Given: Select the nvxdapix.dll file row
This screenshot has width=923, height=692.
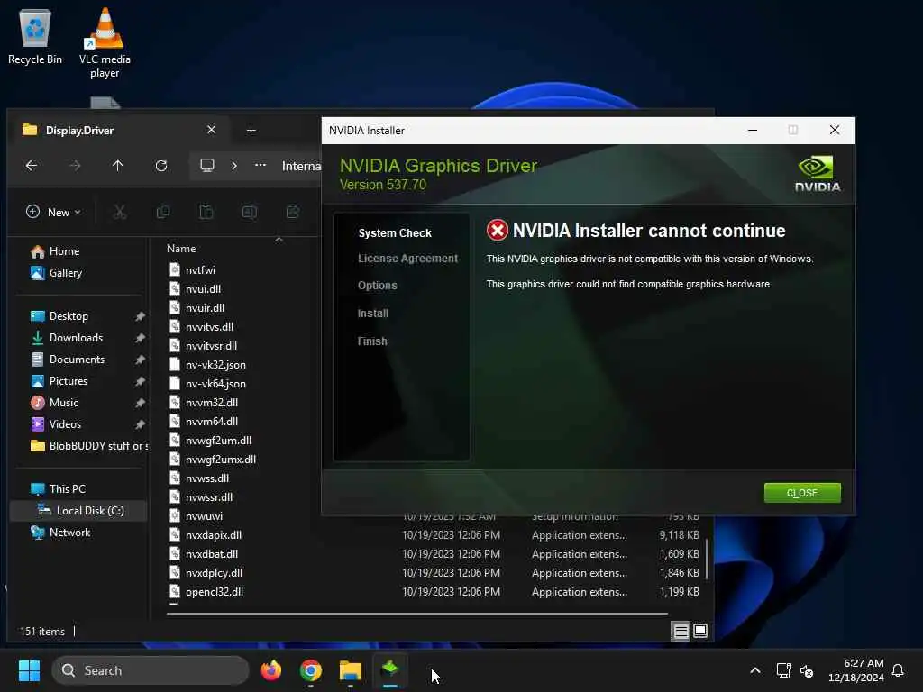Looking at the screenshot, I should click(434, 535).
